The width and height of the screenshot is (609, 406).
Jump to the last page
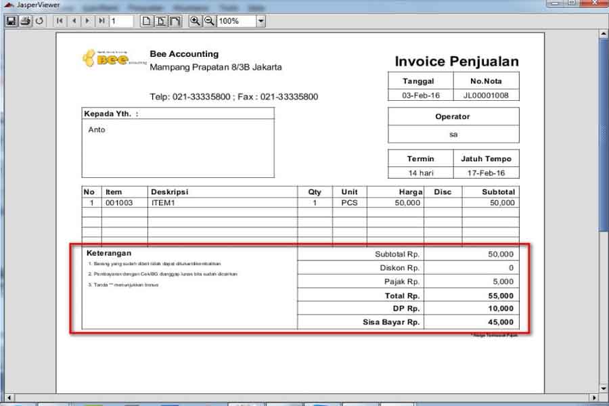[x=101, y=20]
